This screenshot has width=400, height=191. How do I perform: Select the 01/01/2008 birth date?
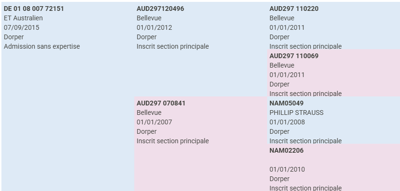(x=287, y=122)
